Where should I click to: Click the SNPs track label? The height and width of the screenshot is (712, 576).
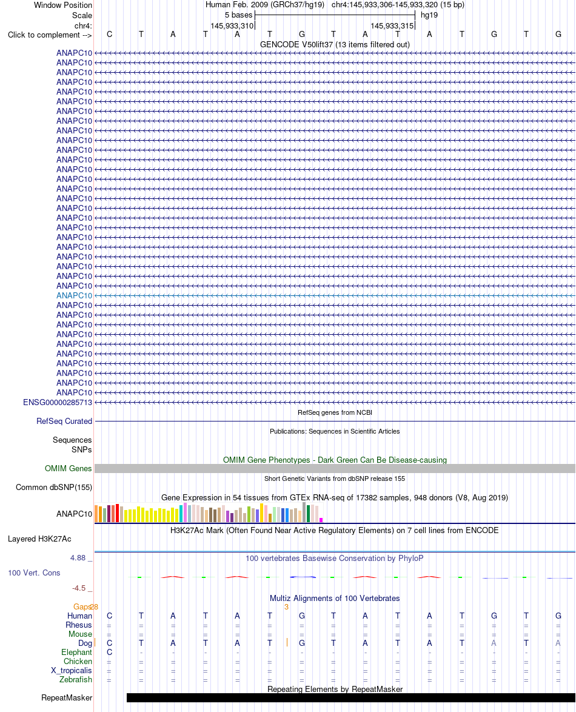(82, 449)
